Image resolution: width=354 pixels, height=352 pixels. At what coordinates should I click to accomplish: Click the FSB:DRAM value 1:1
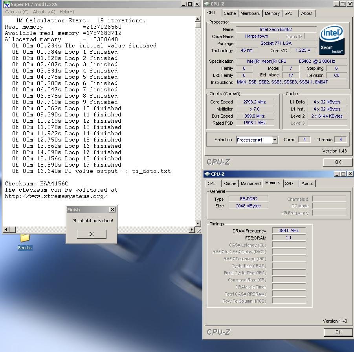coord(289,238)
